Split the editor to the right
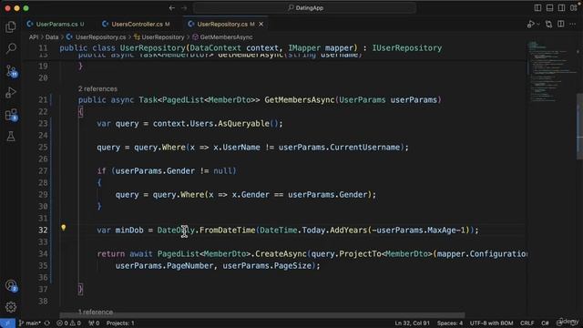583x328 pixels. [x=561, y=25]
